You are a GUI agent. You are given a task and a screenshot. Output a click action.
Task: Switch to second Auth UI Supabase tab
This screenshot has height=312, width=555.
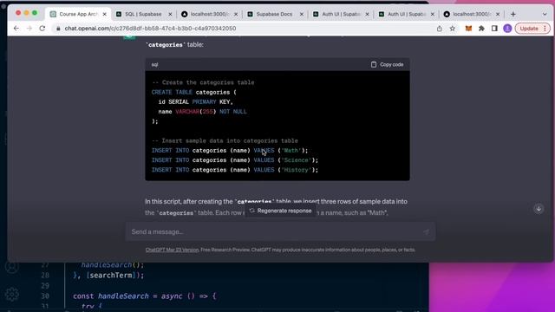[406, 14]
